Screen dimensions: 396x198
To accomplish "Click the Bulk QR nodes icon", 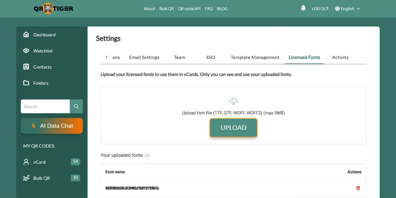I will coord(26,178).
